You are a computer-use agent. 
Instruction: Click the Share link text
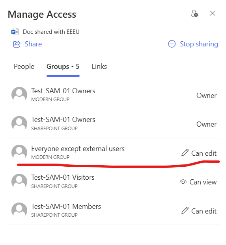click(33, 44)
